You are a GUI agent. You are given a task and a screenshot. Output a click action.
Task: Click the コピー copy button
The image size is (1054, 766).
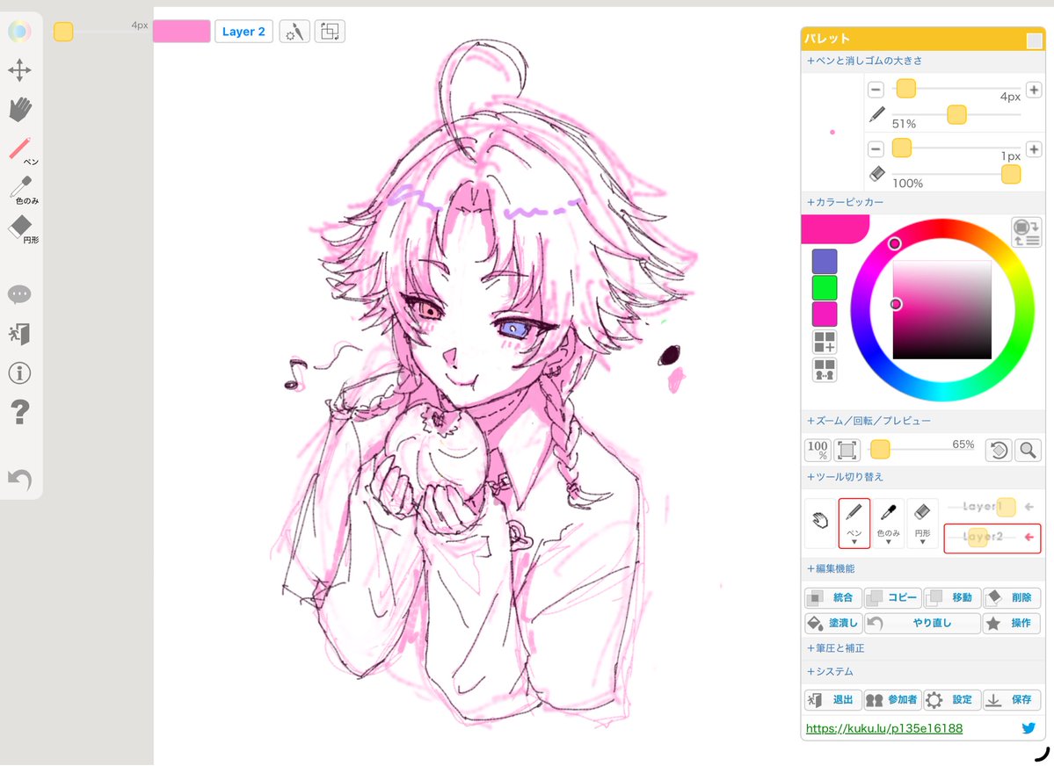(x=892, y=597)
